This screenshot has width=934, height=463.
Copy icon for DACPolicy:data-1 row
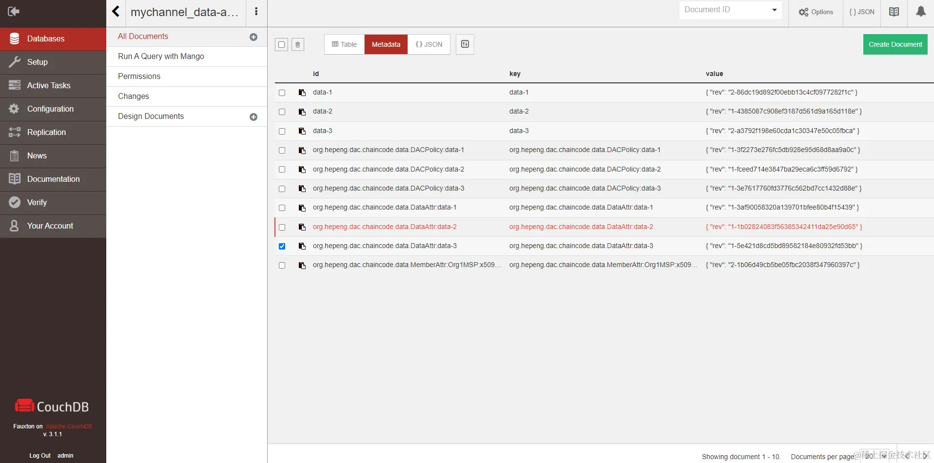[302, 150]
